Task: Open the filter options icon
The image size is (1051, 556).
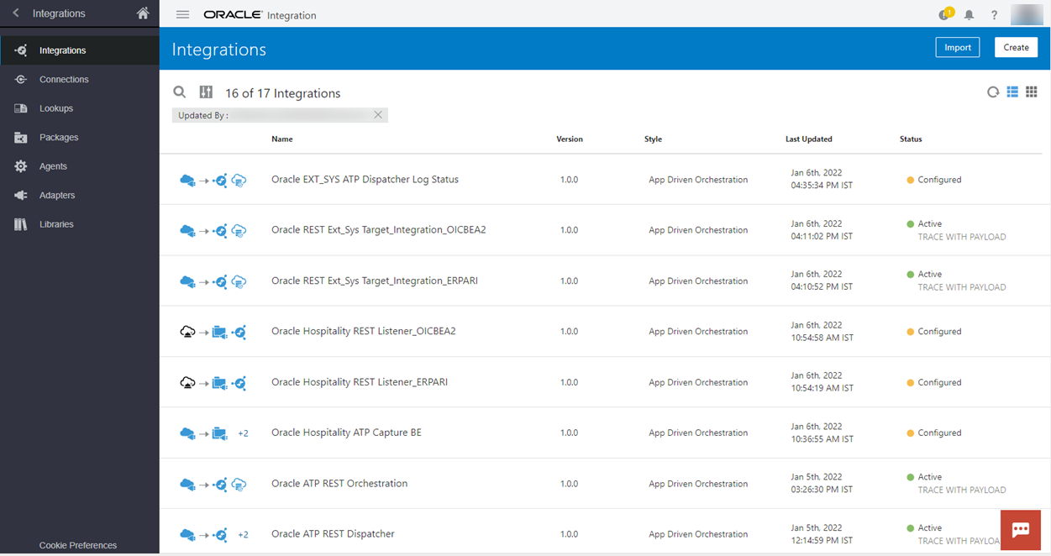Action: pos(206,92)
